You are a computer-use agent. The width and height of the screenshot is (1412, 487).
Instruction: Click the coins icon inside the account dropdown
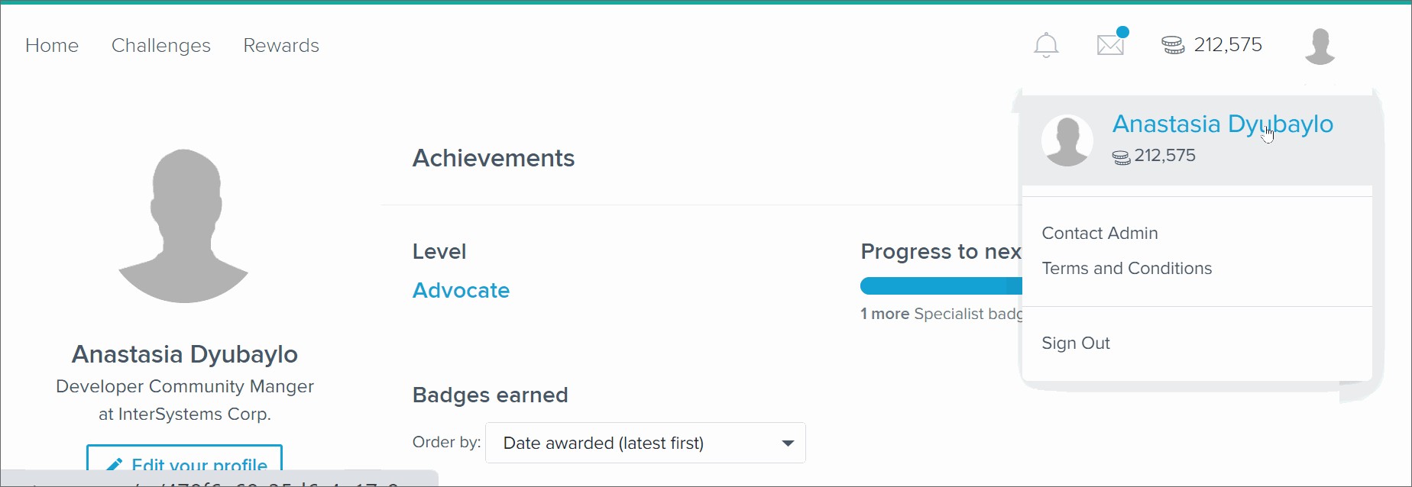click(x=1121, y=157)
